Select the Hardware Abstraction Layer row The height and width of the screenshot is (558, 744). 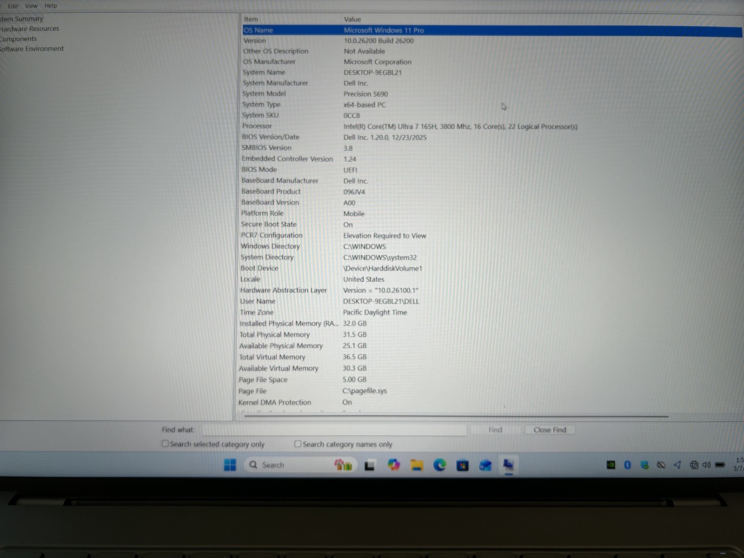[492, 290]
